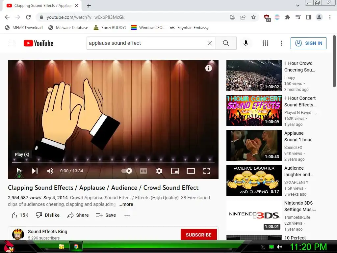Screen dimensions: 337x253
Task: Go to YouTube home via logo
Action: [39, 43]
